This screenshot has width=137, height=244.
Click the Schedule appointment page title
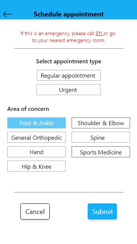coord(69,14)
